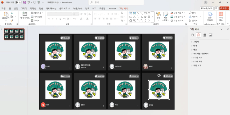Switch to the Picture Format (그림 서식) tab
Screen dimensions: 230x115
pos(123,9)
